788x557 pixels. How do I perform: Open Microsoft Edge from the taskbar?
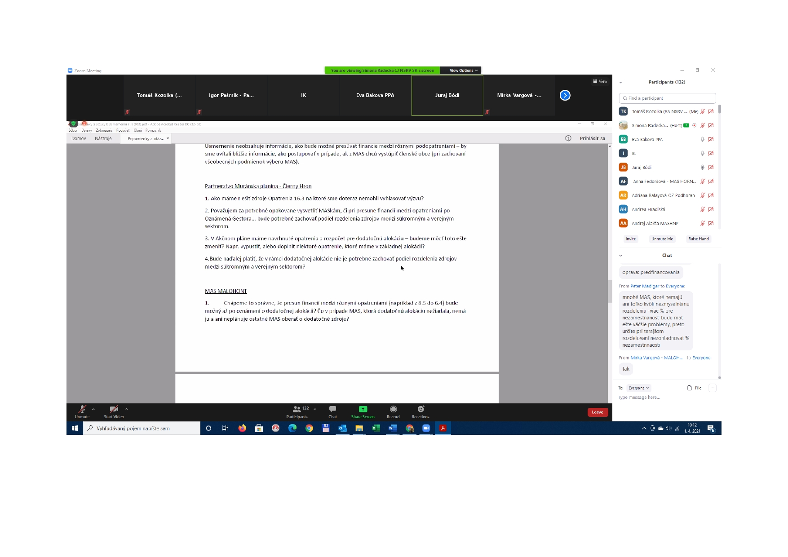[292, 429]
